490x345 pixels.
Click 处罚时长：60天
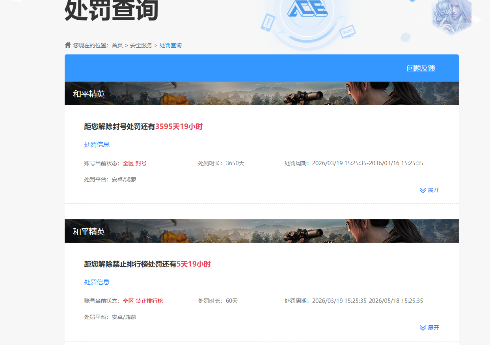coord(218,301)
